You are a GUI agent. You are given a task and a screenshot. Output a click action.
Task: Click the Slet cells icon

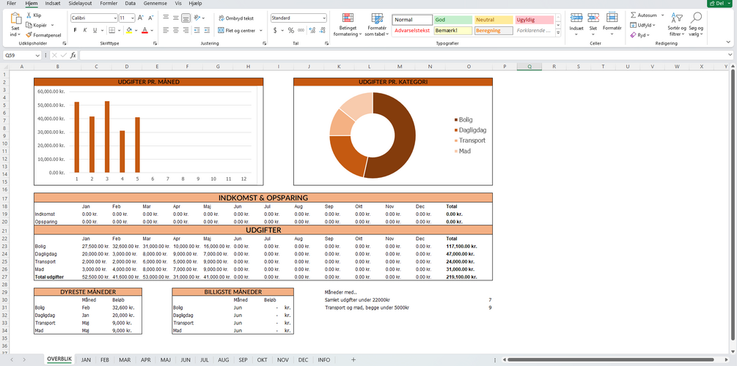[x=593, y=18]
